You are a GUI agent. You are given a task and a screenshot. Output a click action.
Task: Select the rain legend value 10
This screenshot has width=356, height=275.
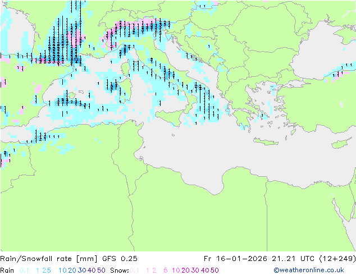pos(63,271)
